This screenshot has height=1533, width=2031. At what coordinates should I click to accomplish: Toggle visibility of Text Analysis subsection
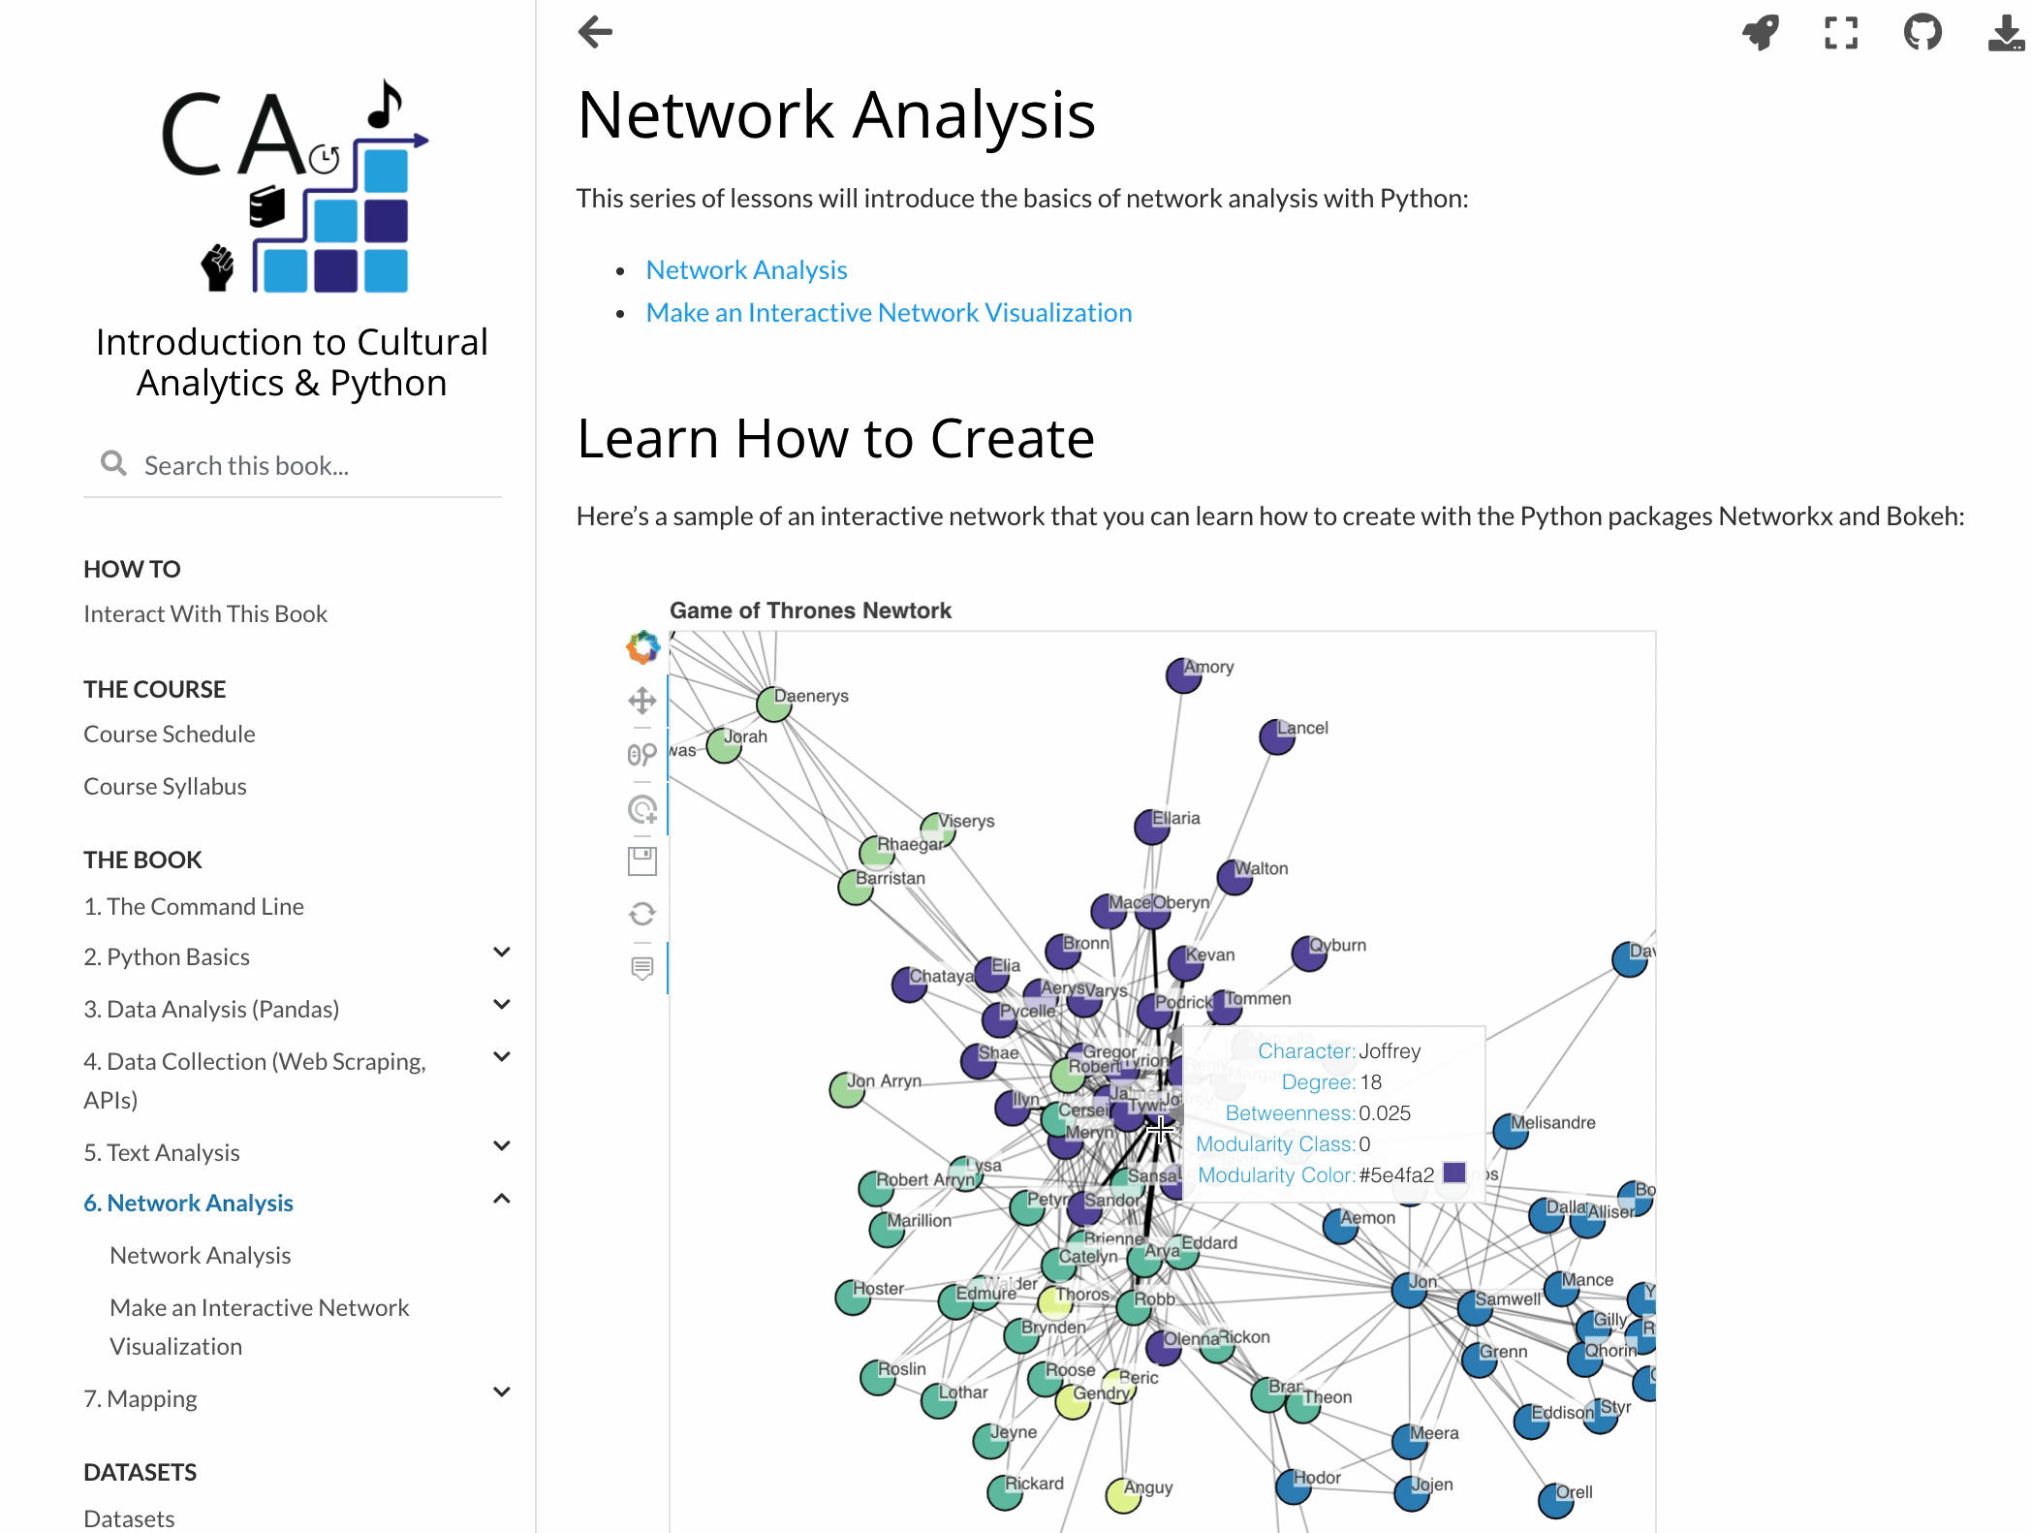coord(501,1151)
